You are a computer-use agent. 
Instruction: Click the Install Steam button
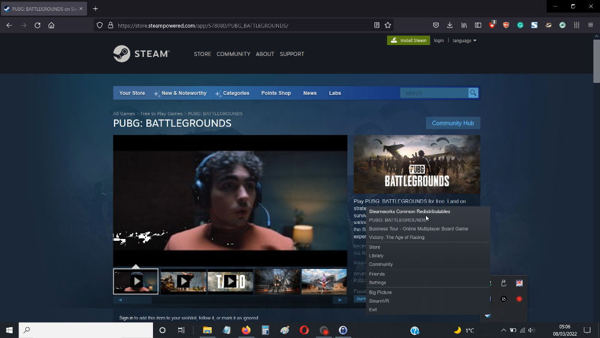click(408, 40)
